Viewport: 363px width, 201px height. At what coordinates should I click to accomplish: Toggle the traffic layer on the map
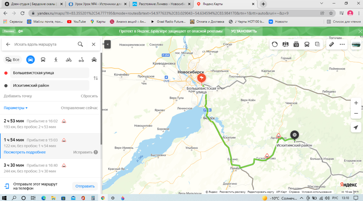[275, 44]
